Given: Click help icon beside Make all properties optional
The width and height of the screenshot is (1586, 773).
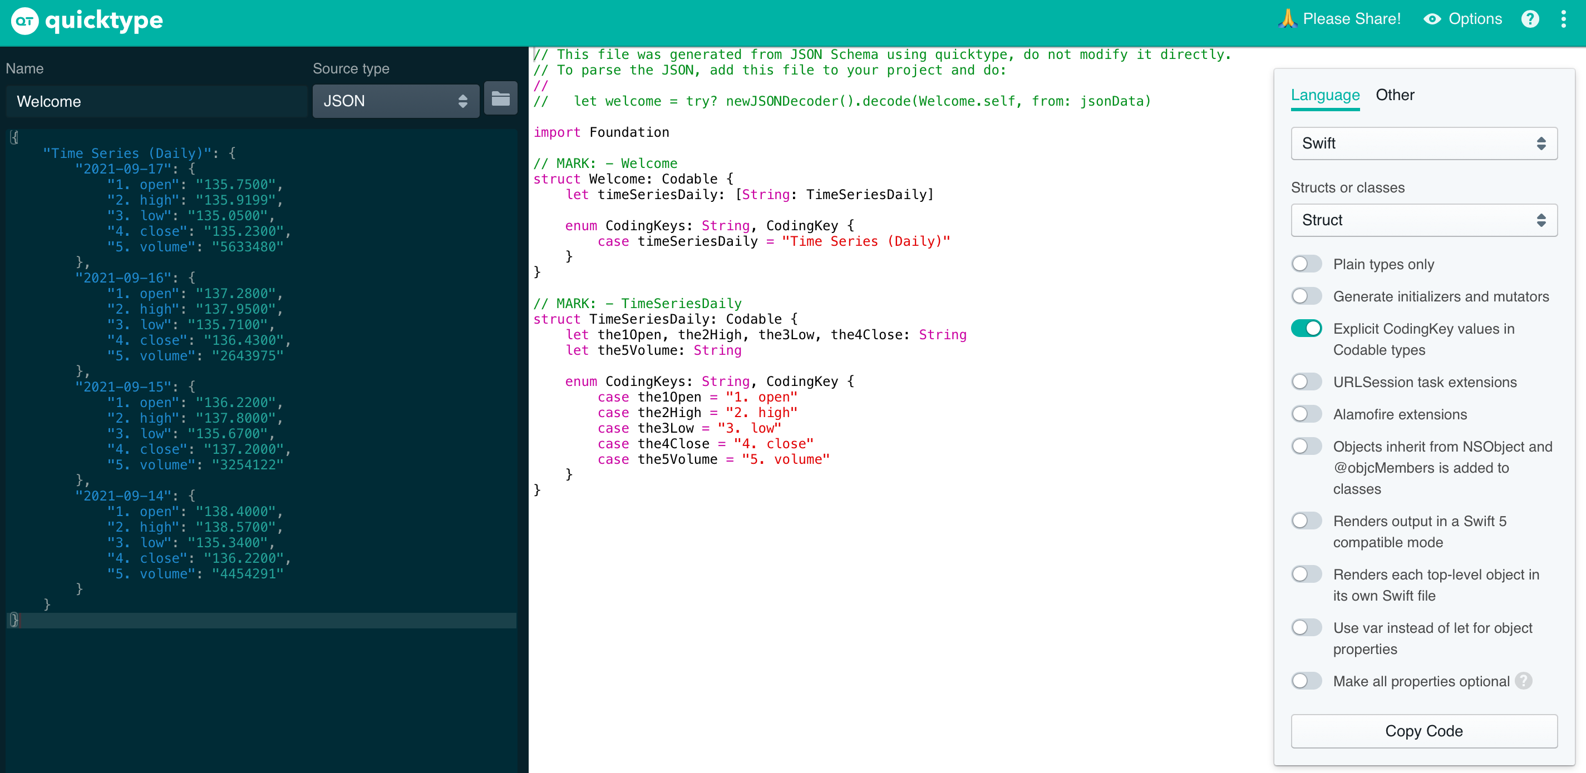Looking at the screenshot, I should (x=1524, y=681).
